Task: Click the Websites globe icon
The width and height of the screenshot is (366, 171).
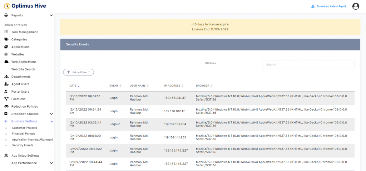Action: (6, 54)
